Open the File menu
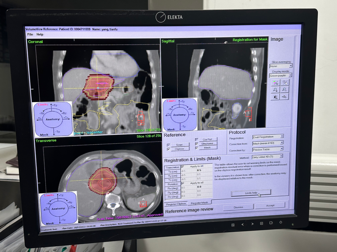Viewport: 337px width, 252px height. point(30,35)
